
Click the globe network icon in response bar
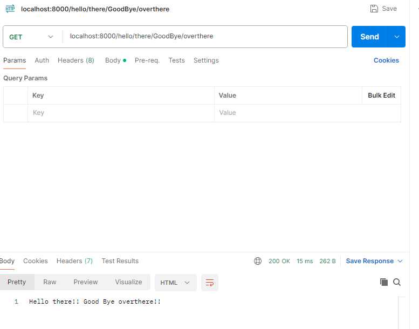coord(258,261)
